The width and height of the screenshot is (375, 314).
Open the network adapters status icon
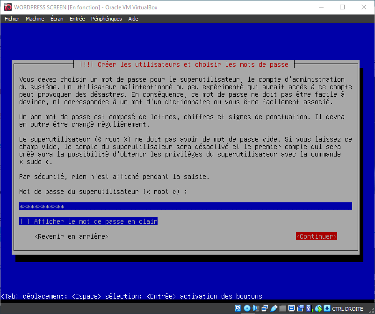(x=265, y=308)
